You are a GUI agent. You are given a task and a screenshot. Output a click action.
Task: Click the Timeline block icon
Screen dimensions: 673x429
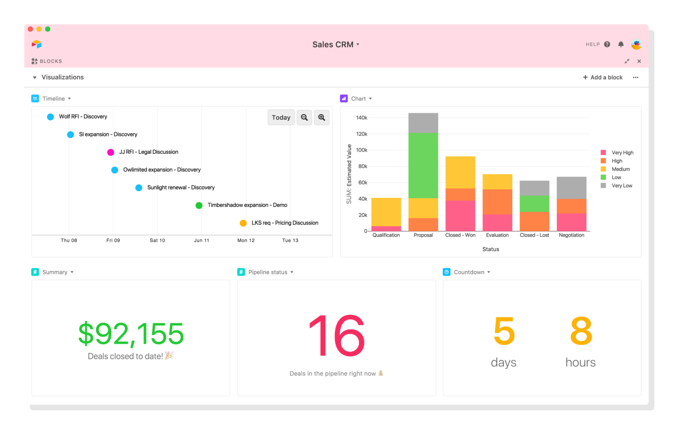coord(35,98)
